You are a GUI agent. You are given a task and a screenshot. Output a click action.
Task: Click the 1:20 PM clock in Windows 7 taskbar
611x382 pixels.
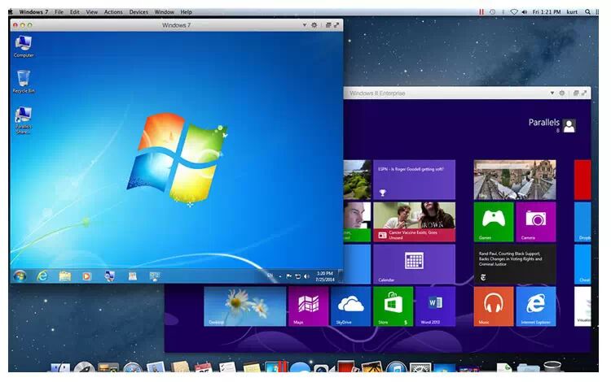coord(324,276)
